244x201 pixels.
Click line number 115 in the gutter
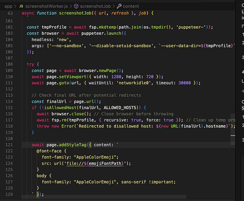(9, 108)
